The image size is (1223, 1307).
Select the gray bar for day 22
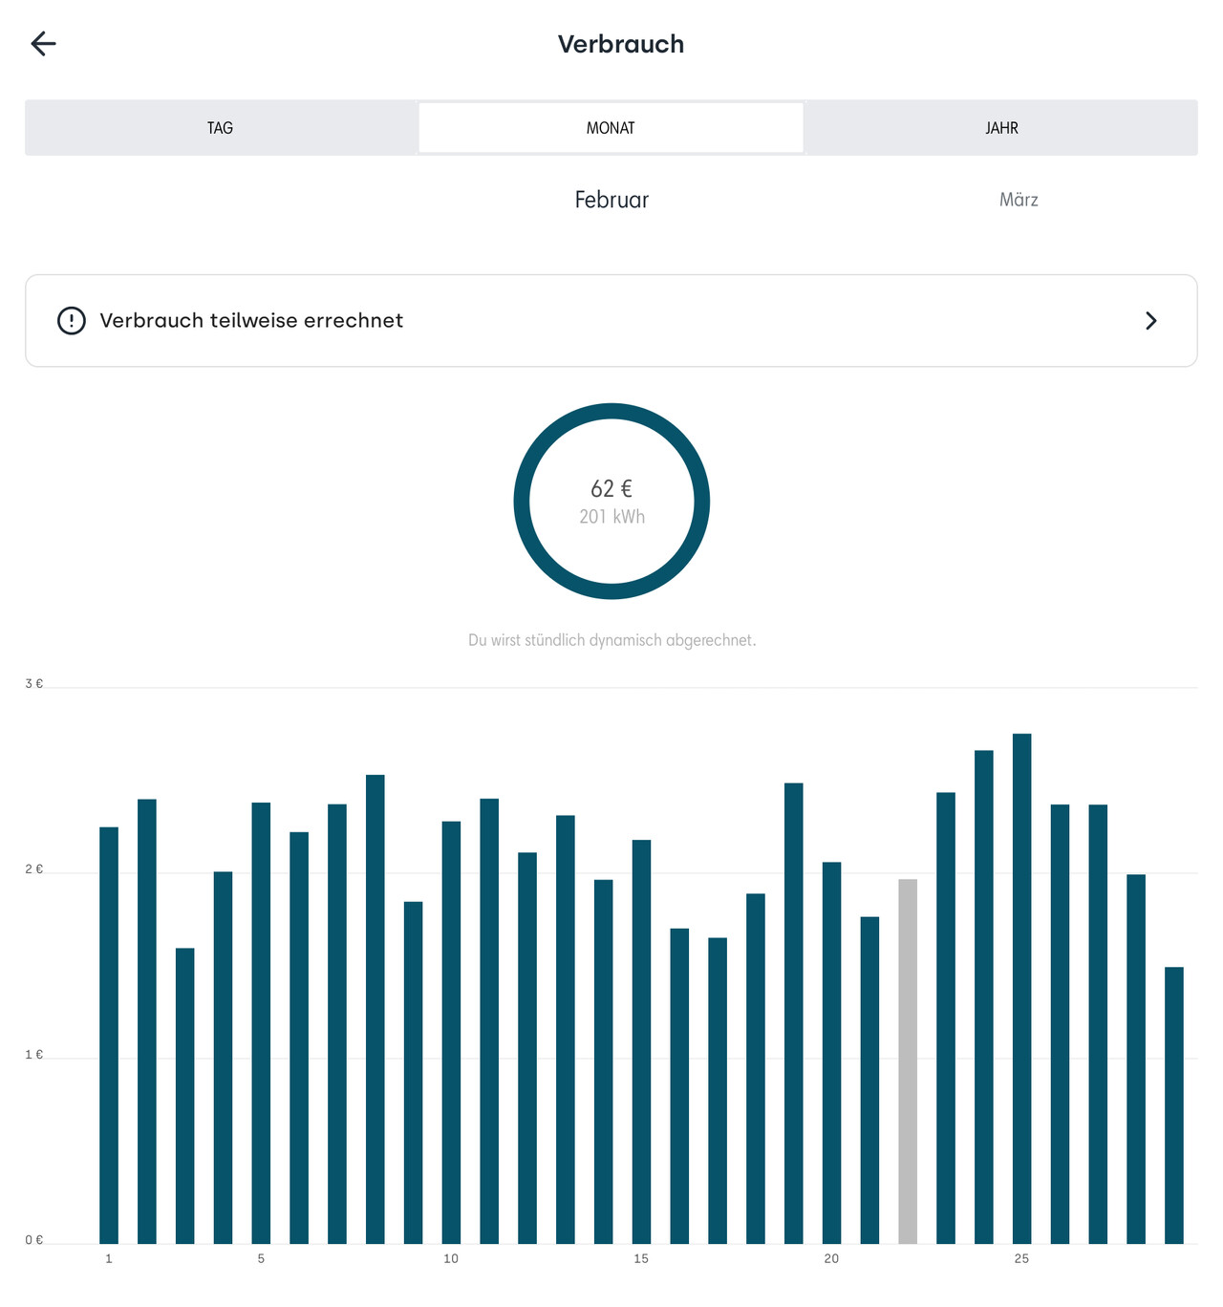tap(908, 1061)
